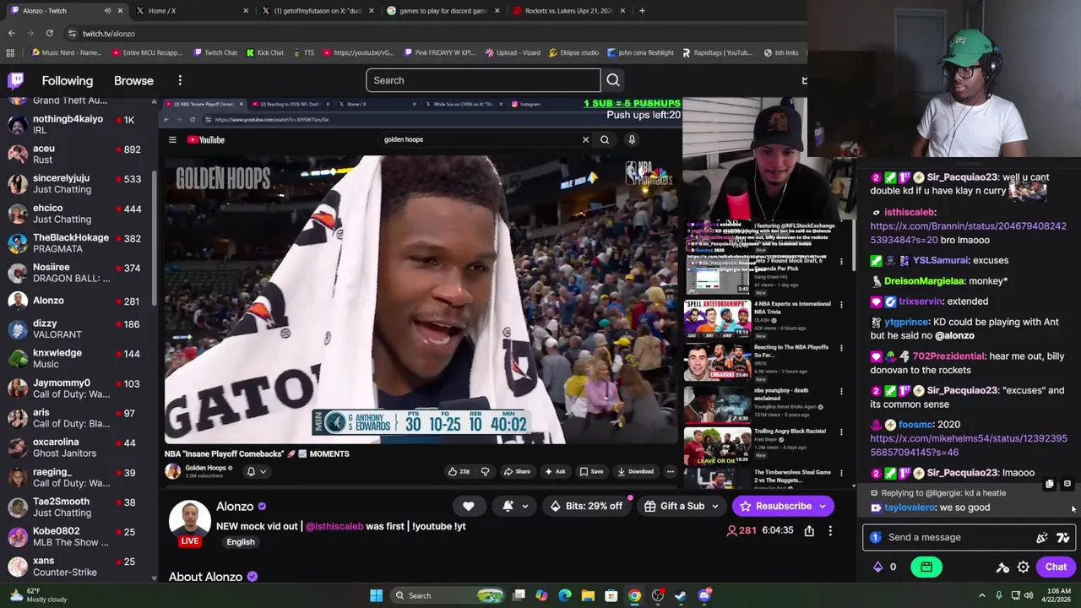The image size is (1081, 608).
Task: Open more actions on the YouTube video
Action: tap(671, 471)
